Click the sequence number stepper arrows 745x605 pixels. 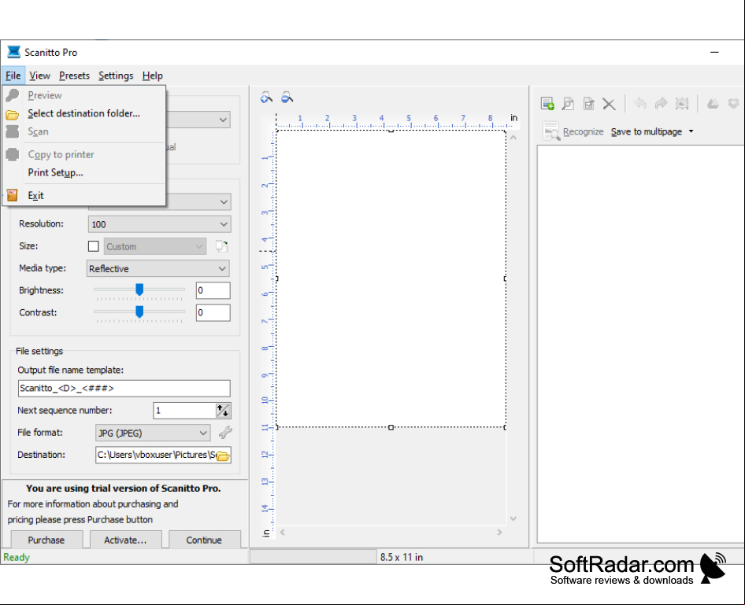click(x=223, y=411)
